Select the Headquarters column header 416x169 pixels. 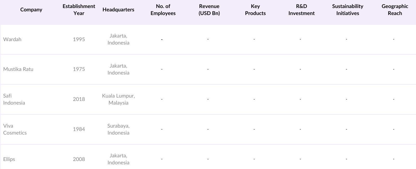point(118,10)
